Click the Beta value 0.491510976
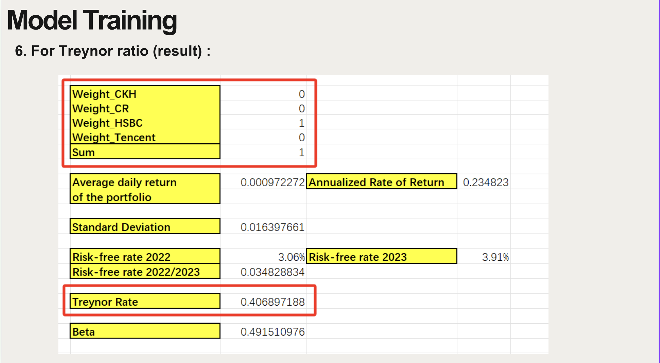This screenshot has width=660, height=363. pos(272,332)
